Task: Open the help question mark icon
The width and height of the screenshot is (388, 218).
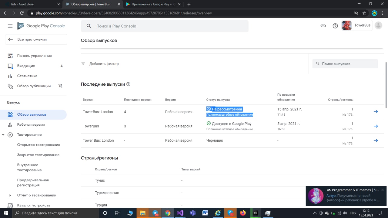Action: point(335,26)
